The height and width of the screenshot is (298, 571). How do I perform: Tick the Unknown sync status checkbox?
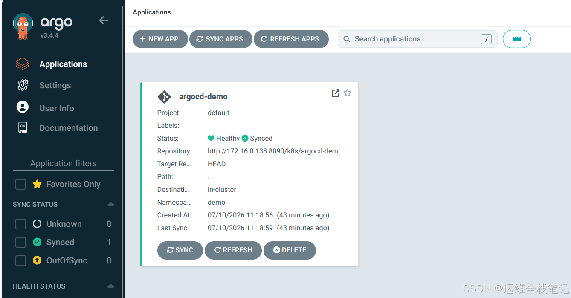click(x=20, y=224)
